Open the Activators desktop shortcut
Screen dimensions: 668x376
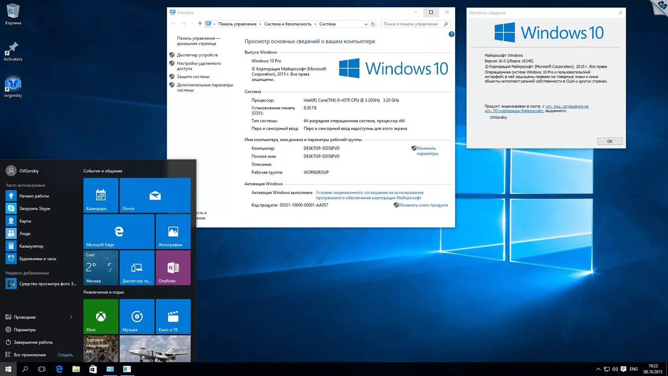13,51
